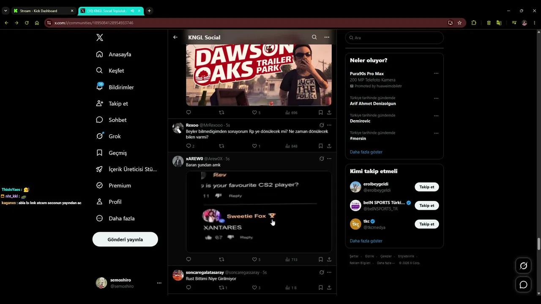Screen dimensions: 541x304
Task: Like the Dawson Oaks post with 5 likes
Action: (256, 112)
